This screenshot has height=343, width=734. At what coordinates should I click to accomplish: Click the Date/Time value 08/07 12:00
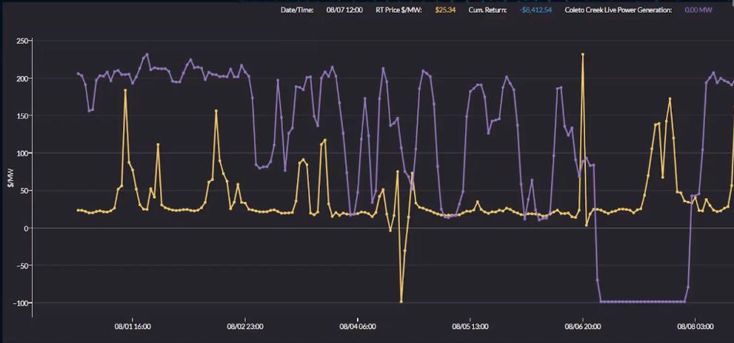point(344,10)
